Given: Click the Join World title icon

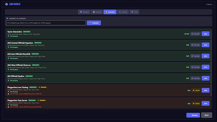Looking at the screenshot, I should 6,4.
